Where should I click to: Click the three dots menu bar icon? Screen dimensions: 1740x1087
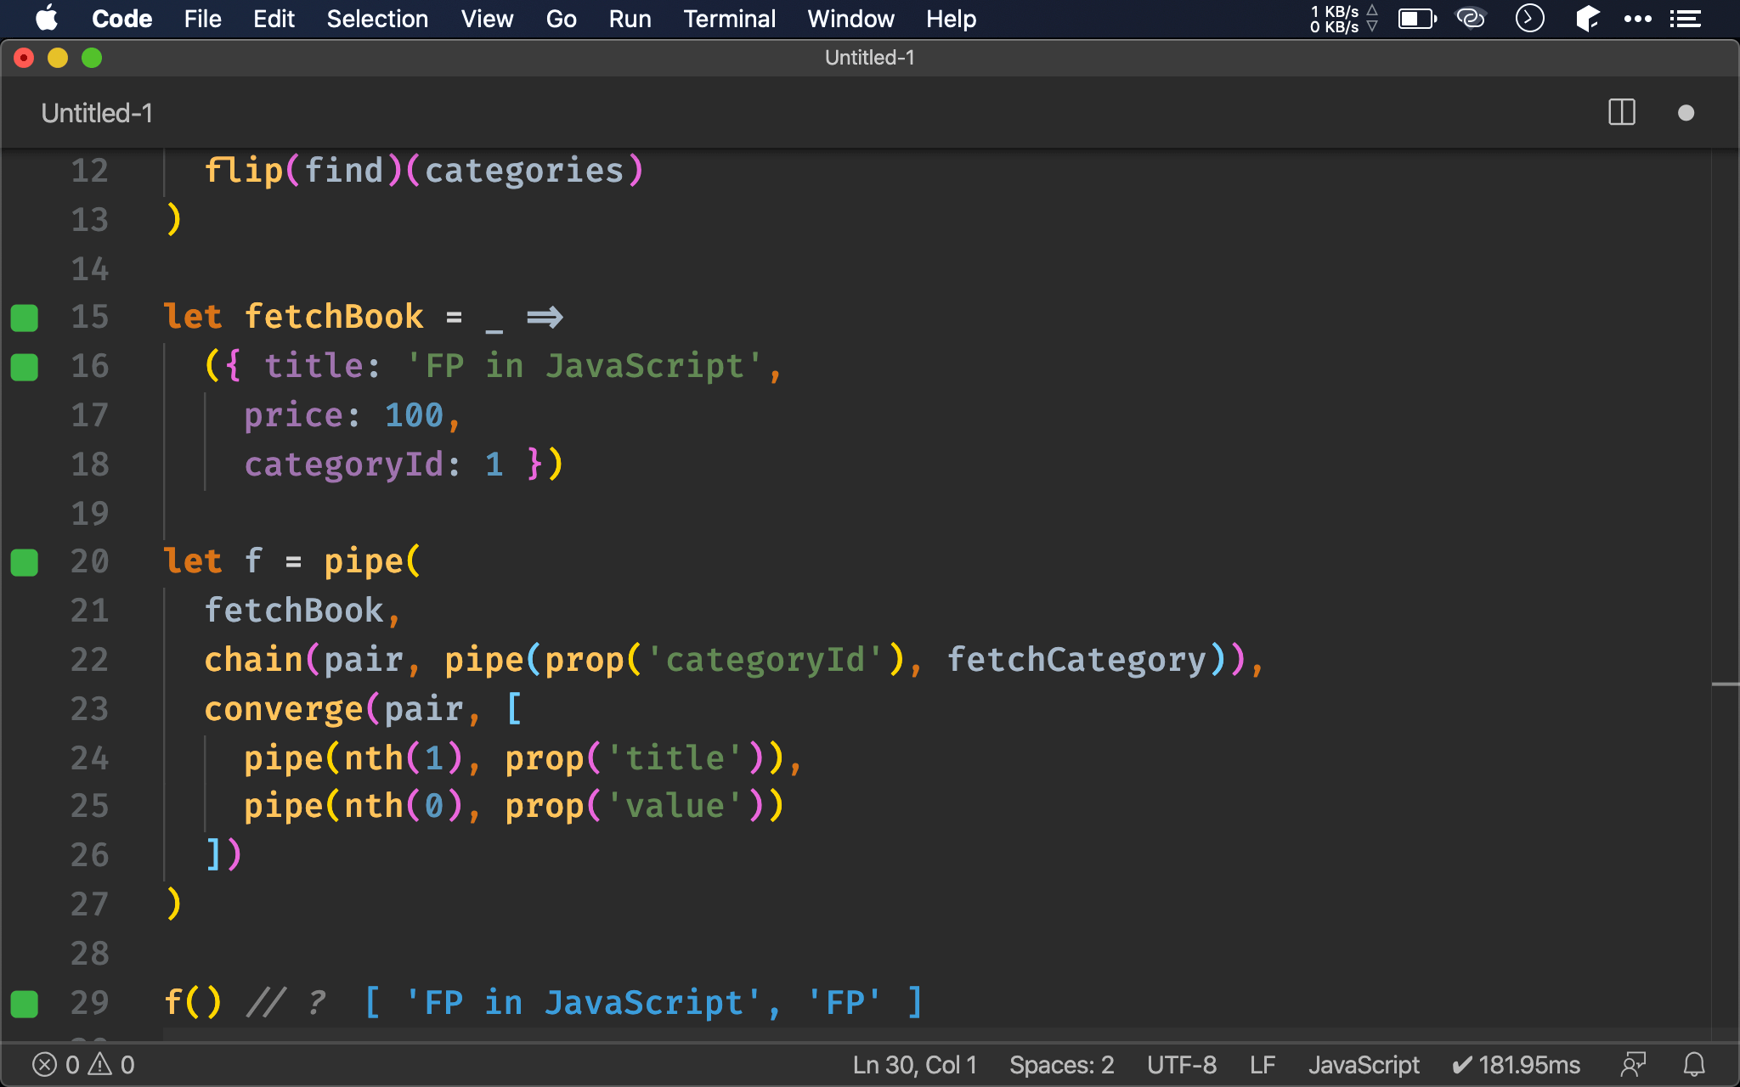click(x=1637, y=19)
